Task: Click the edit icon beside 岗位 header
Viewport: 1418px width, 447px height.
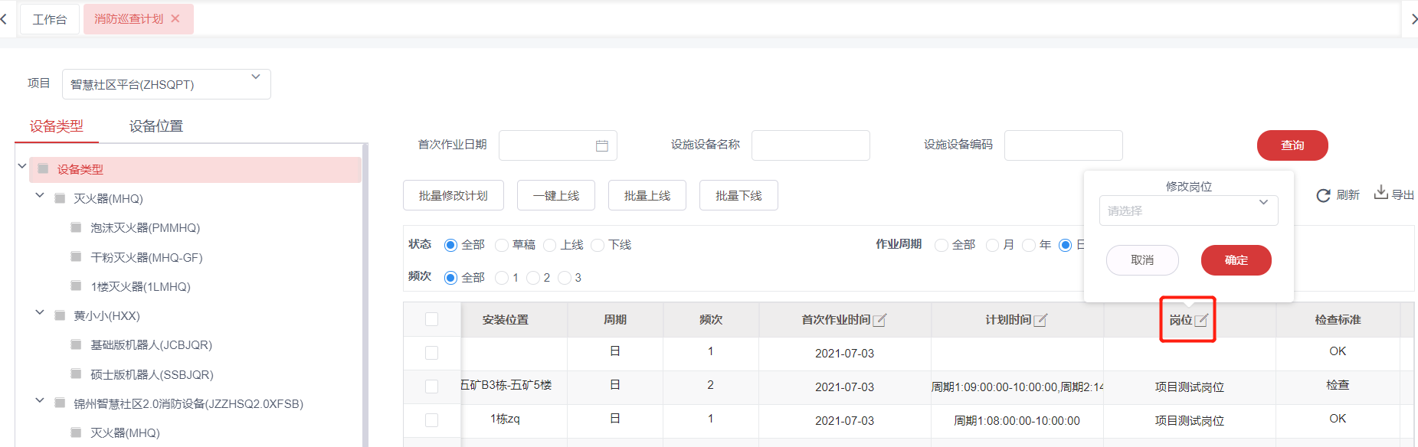Action: click(1201, 320)
